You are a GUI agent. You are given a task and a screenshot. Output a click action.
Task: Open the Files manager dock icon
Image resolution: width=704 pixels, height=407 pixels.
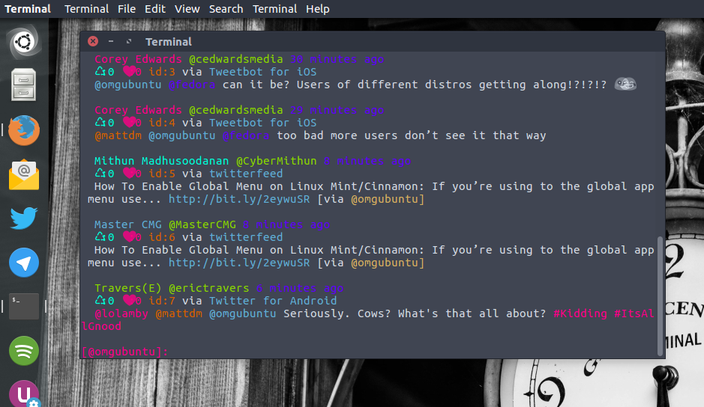24,85
